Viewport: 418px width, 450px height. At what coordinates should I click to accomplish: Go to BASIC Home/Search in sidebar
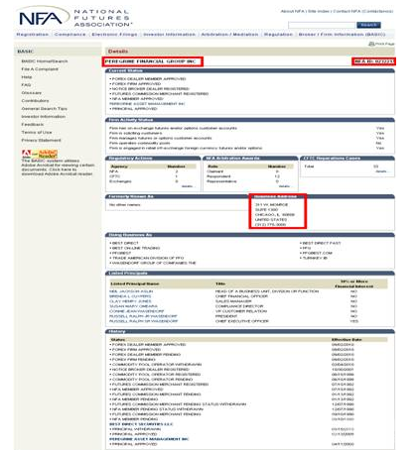click(x=45, y=61)
